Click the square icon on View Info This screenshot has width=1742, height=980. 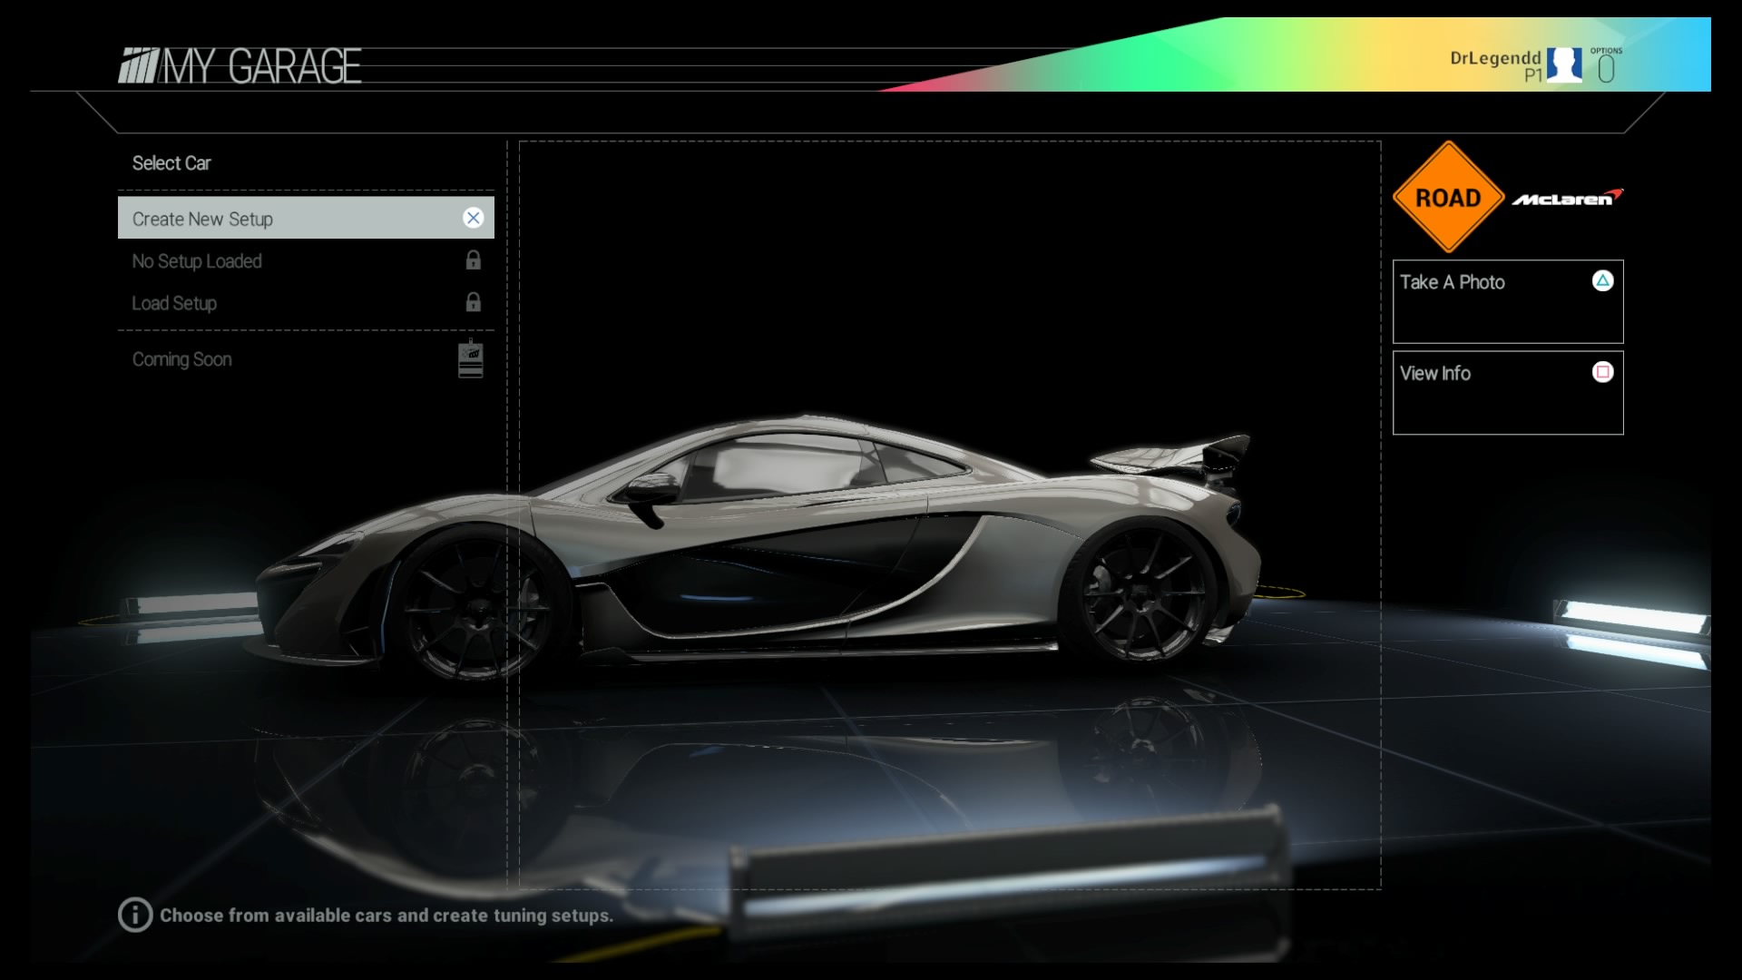1602,372
